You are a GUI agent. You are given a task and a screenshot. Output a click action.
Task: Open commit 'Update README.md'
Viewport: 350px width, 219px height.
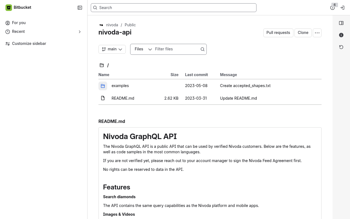point(238,98)
